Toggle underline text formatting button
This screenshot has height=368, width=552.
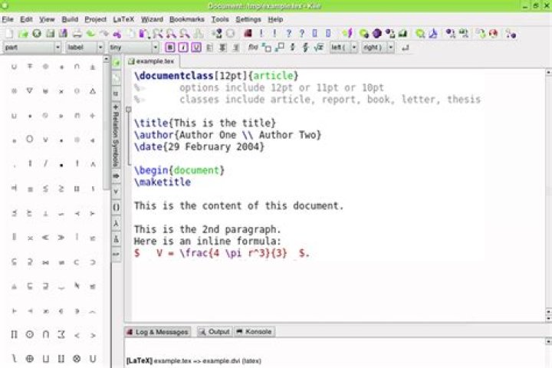pyautogui.click(x=196, y=48)
